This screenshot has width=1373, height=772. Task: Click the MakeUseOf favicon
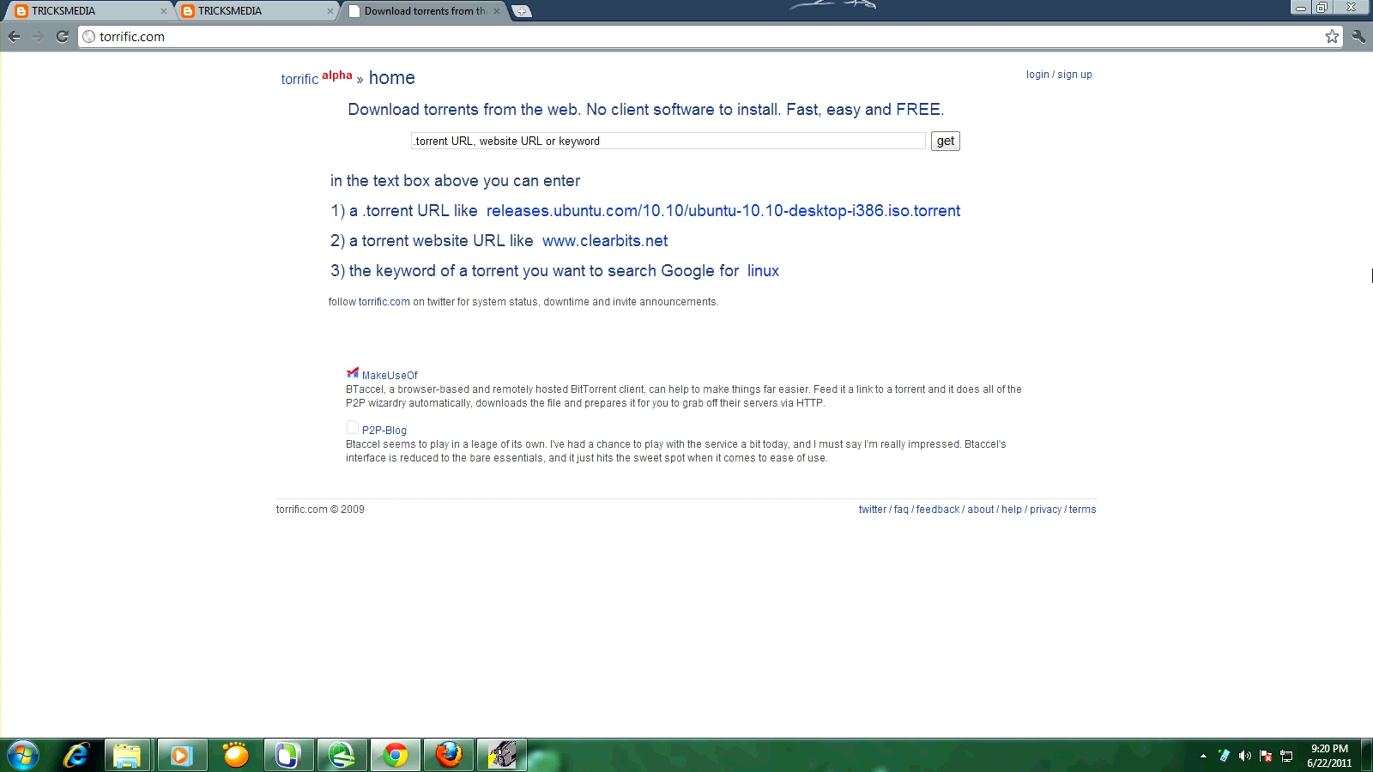(352, 373)
